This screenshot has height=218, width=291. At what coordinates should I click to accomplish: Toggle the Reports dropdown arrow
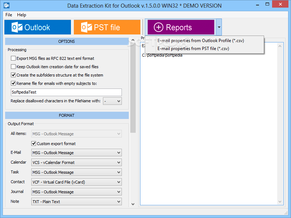pos(219,27)
